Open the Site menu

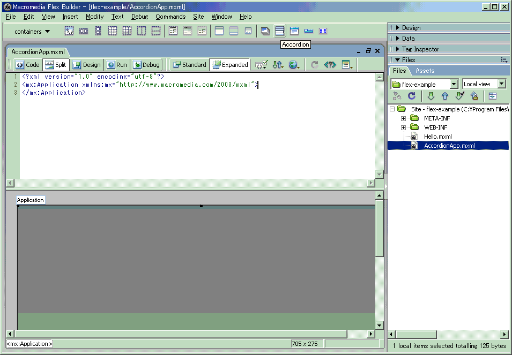tap(198, 17)
